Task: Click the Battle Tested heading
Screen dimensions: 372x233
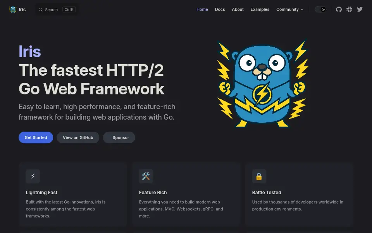Action: (x=267, y=193)
